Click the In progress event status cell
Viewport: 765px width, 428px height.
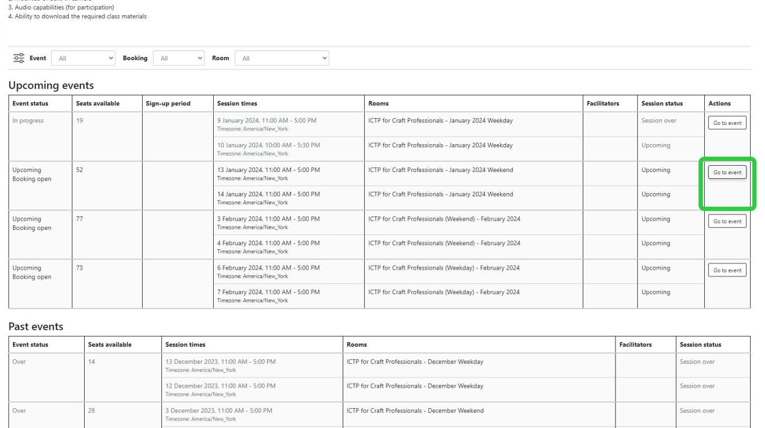click(28, 121)
